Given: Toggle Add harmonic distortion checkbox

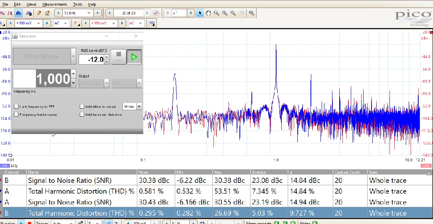Looking at the screenshot, I should coord(82,115).
